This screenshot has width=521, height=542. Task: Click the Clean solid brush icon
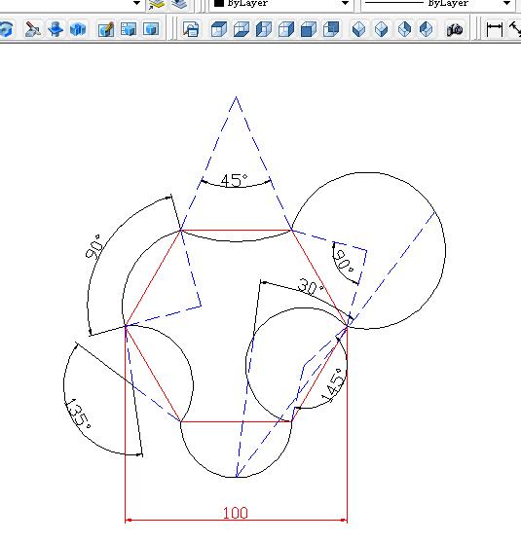point(33,29)
